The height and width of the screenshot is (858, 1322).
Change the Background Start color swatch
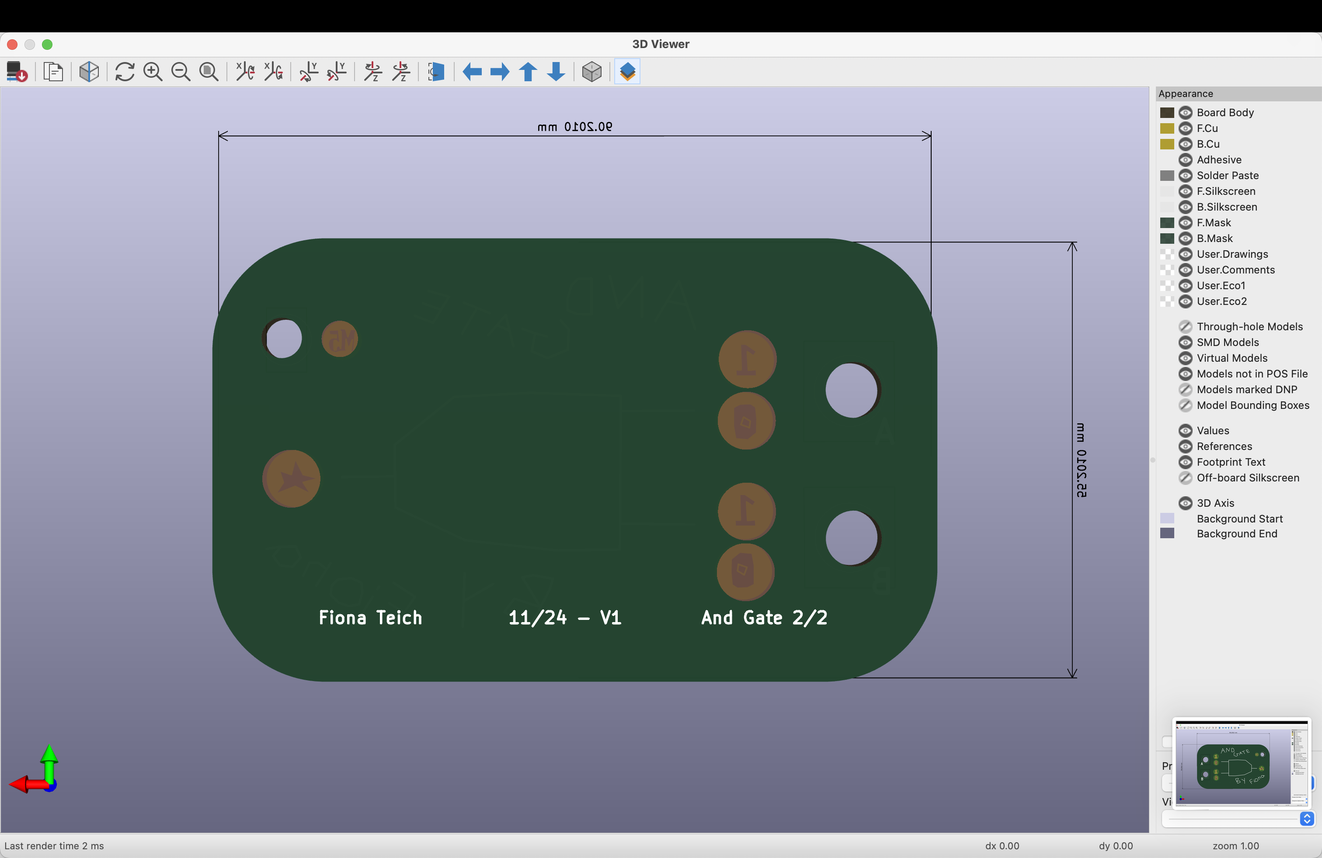[x=1167, y=519]
